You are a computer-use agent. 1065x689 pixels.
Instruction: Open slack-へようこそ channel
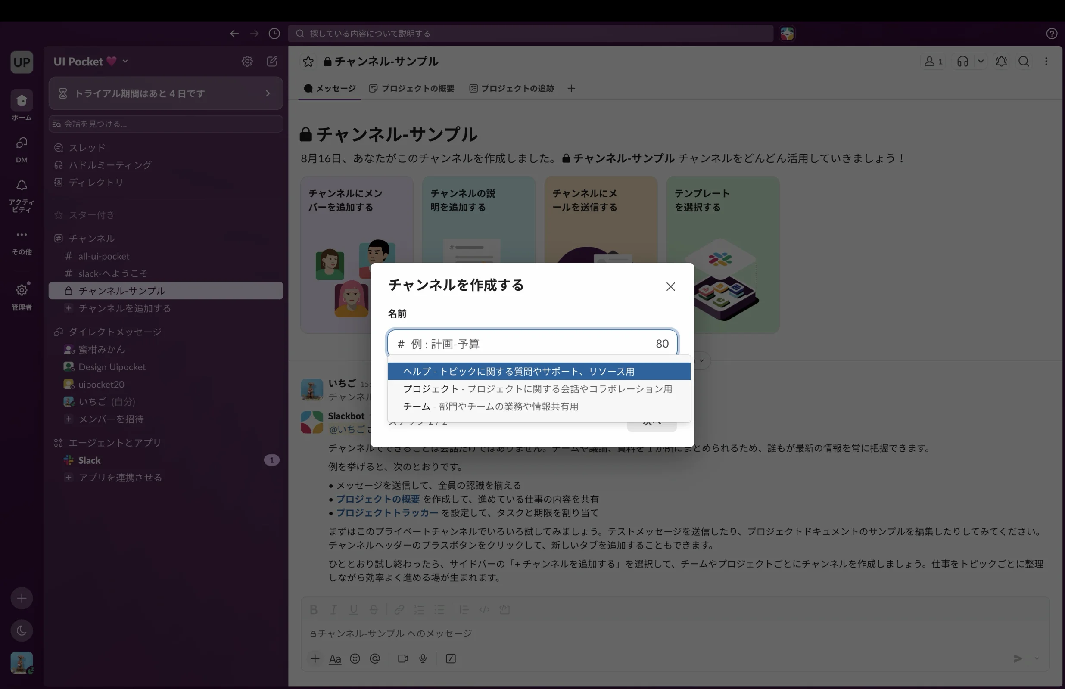coord(165,273)
